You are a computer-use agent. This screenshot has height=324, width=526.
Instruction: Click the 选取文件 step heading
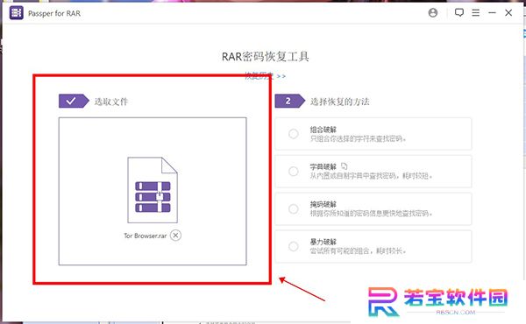coord(111,102)
